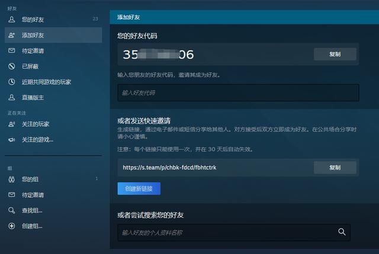Open the 您的好友 friends list
Viewport: 379px width, 254px height.
click(x=53, y=20)
